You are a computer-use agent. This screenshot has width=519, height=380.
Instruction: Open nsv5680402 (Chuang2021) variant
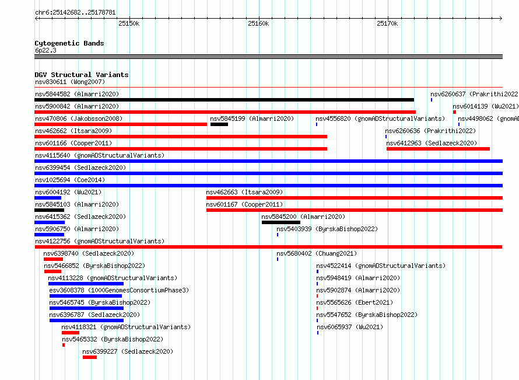tap(317, 253)
